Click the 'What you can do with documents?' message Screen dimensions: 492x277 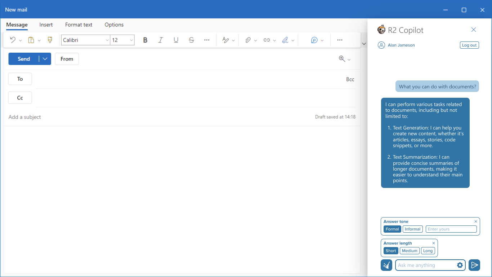[x=437, y=87]
